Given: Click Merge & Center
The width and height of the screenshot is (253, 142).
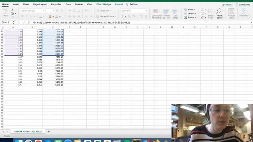Looking at the screenshot, I should (106, 17).
